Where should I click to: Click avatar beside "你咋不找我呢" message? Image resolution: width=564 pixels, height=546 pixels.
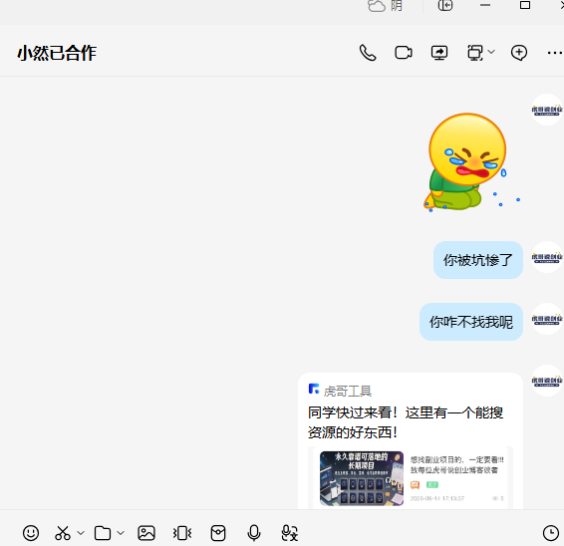coord(547,319)
